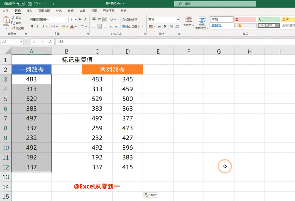Click the Percent Style (%) icon
295x201 pixels.
tap(159, 27)
